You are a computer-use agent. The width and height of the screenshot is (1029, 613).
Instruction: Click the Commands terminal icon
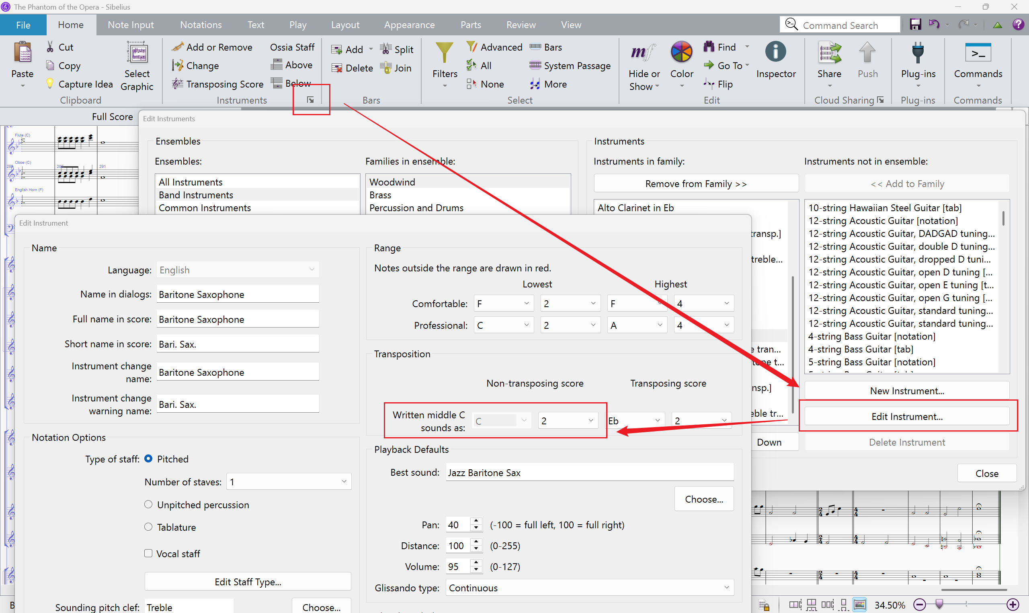tap(978, 53)
